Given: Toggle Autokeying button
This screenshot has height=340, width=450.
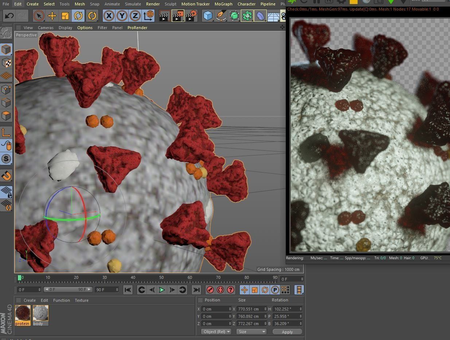Looking at the screenshot, I should tap(220, 290).
